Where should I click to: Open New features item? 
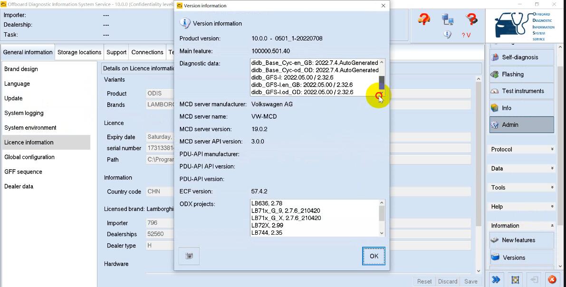pyautogui.click(x=522, y=240)
